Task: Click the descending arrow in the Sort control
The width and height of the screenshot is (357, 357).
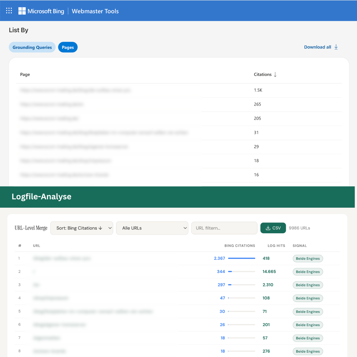Action: click(101, 228)
